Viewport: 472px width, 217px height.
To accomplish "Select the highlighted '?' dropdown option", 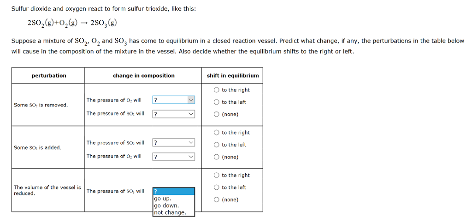I will click(x=174, y=191).
